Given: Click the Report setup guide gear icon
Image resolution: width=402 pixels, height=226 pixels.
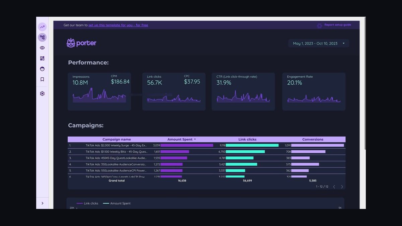Looking at the screenshot, I should pos(319,25).
